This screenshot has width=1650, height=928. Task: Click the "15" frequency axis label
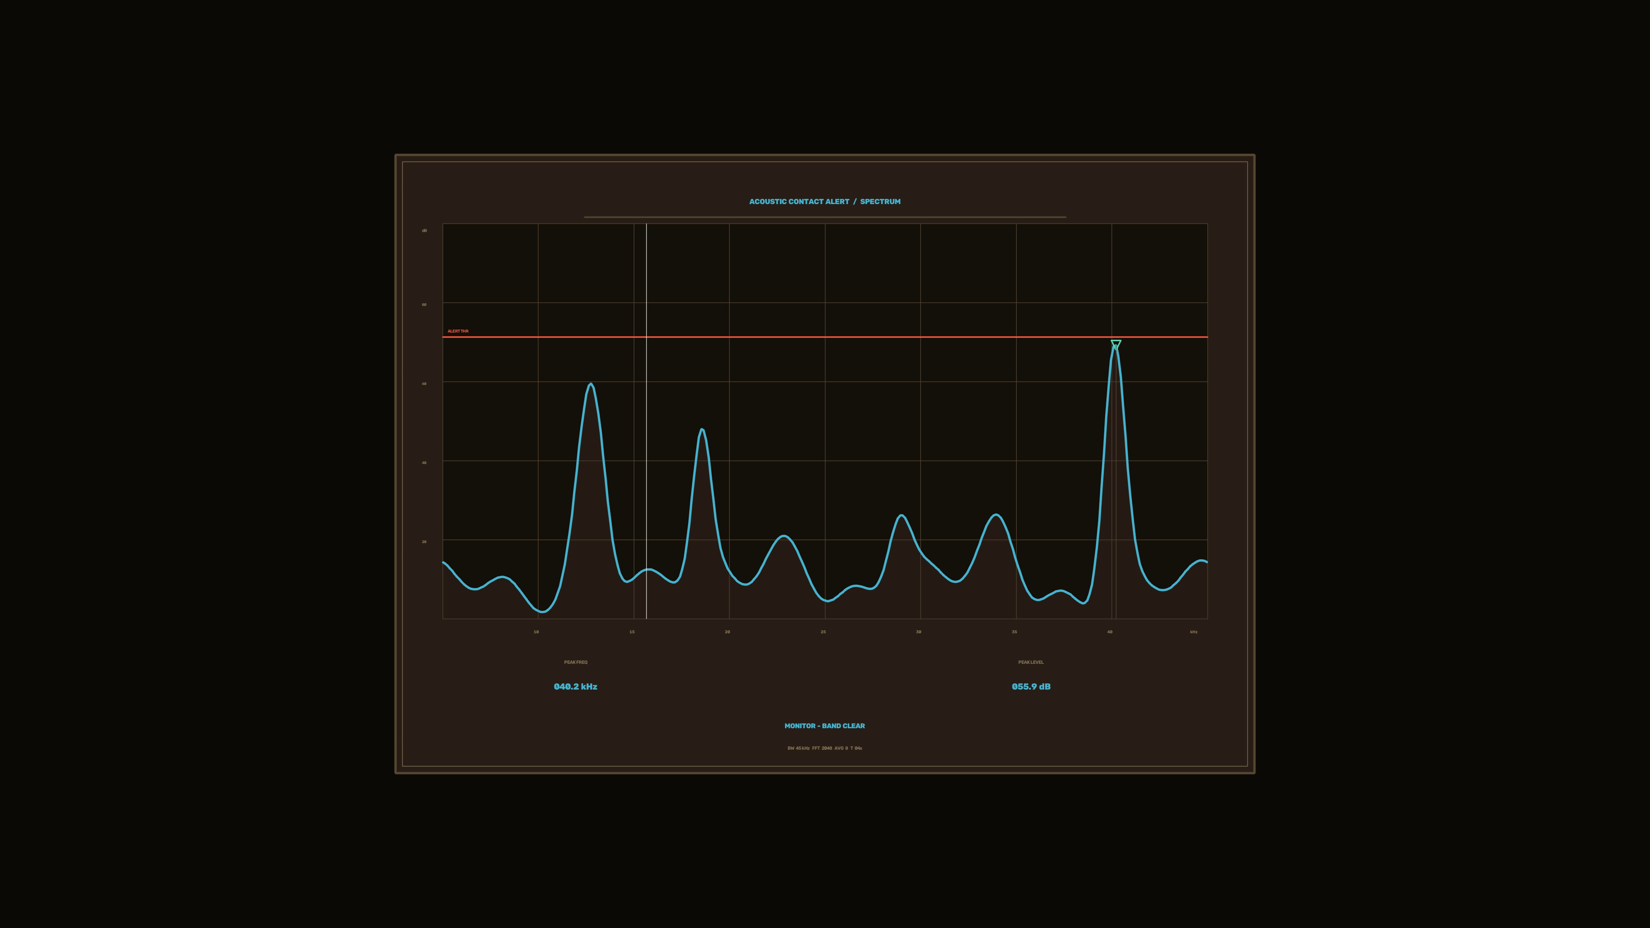pos(632,632)
